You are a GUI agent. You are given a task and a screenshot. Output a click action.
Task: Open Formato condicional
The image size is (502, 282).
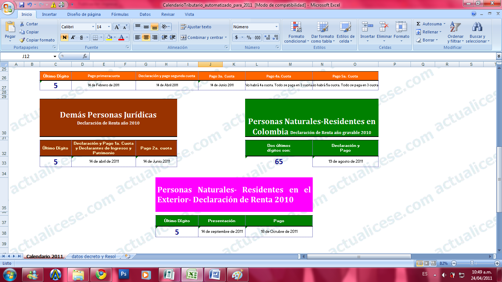point(296,32)
